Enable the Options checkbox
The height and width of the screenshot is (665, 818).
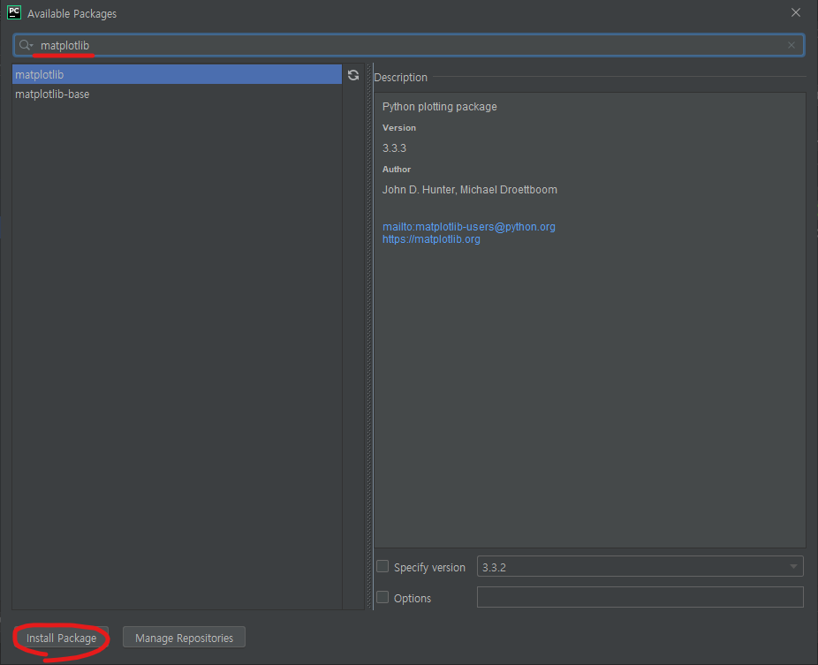click(x=382, y=597)
